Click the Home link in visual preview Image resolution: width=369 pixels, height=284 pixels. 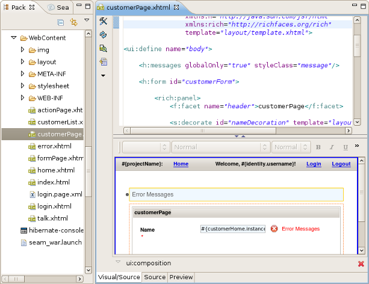pyautogui.click(x=181, y=164)
